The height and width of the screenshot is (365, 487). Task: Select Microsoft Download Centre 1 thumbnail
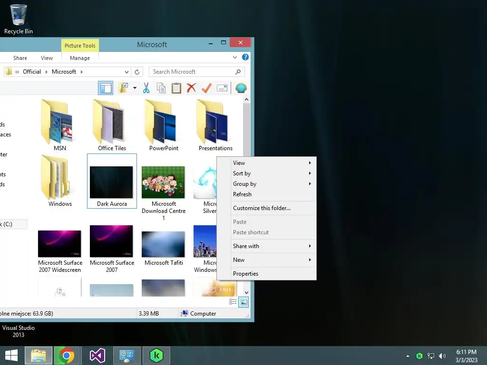click(x=164, y=182)
